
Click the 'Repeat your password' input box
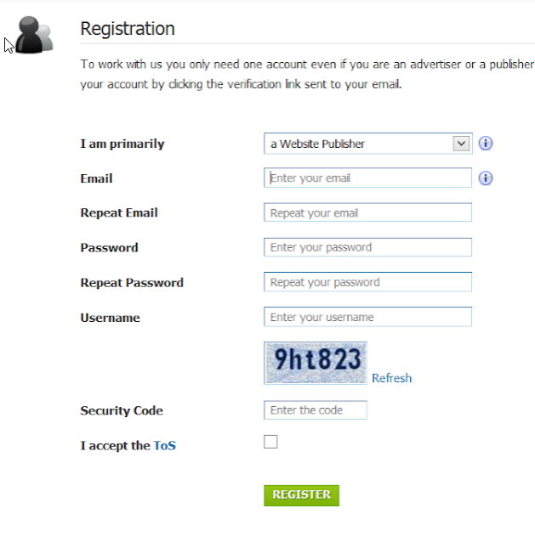(367, 282)
